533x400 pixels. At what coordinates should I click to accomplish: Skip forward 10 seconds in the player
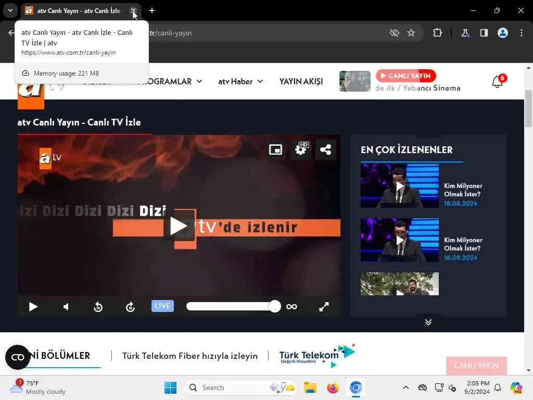[x=130, y=307]
